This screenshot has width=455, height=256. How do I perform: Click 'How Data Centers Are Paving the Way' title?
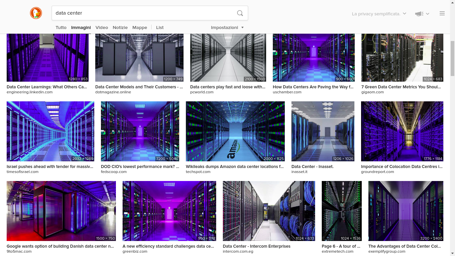(313, 87)
